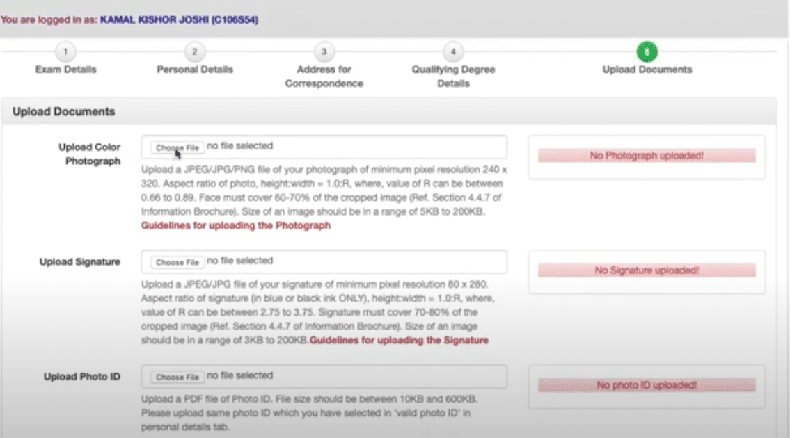
Task: Click the No photo ID uploaded banner
Action: (646, 385)
